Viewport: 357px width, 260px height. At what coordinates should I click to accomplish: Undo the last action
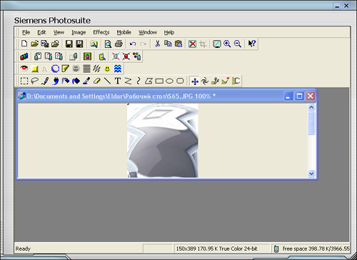pyautogui.click(x=133, y=44)
